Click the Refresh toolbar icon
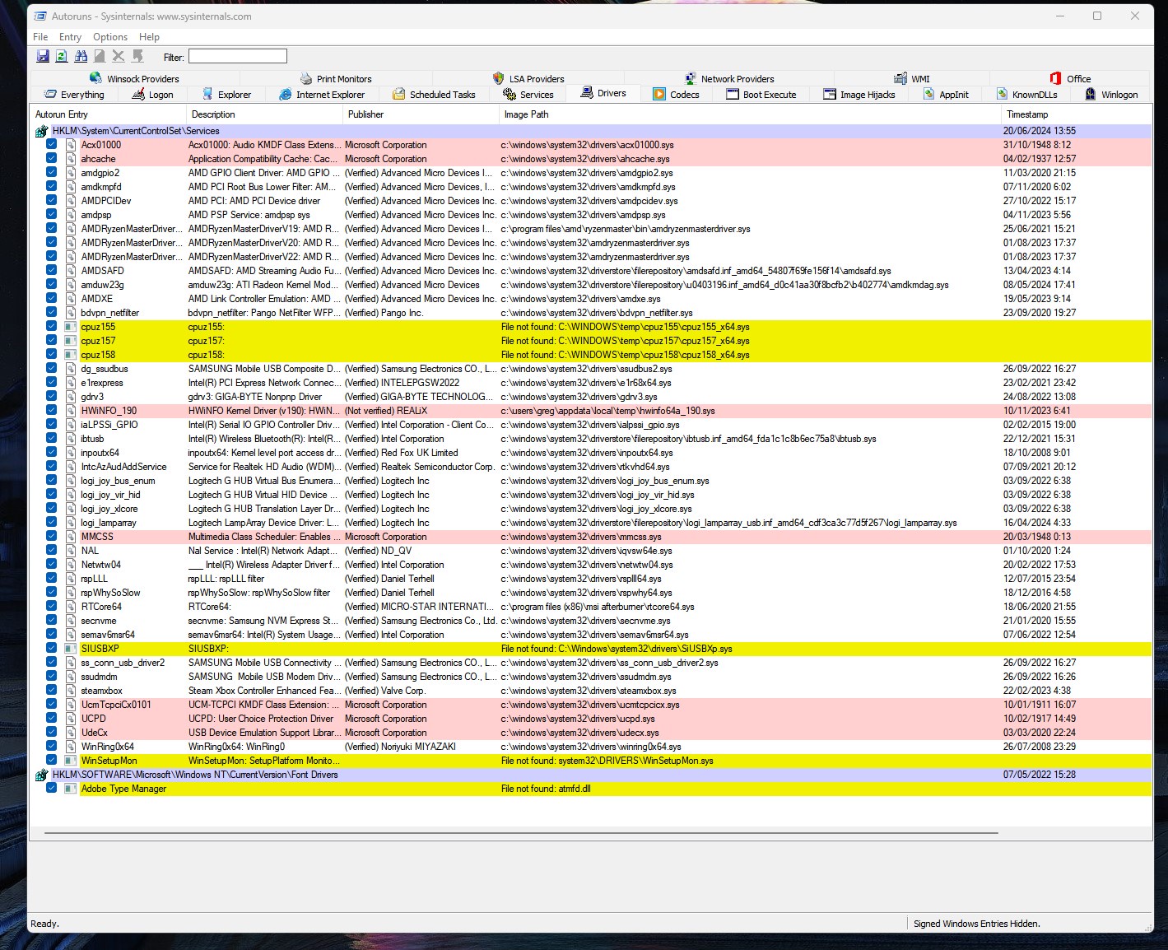This screenshot has height=950, width=1168. point(62,56)
